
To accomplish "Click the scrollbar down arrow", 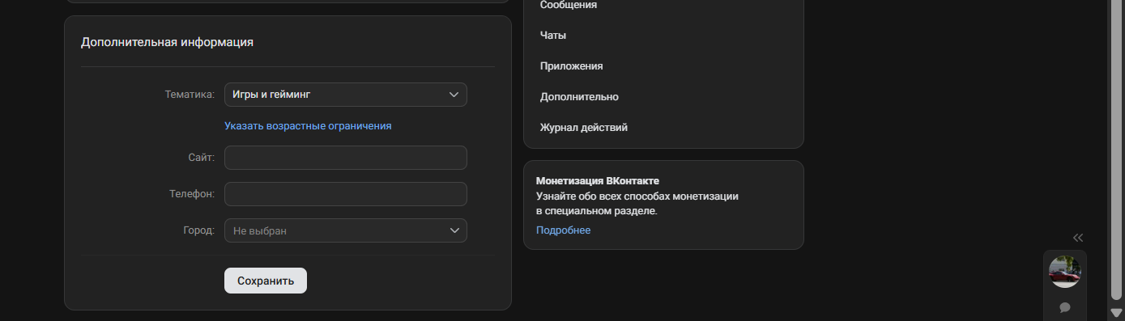I will coord(1116,312).
